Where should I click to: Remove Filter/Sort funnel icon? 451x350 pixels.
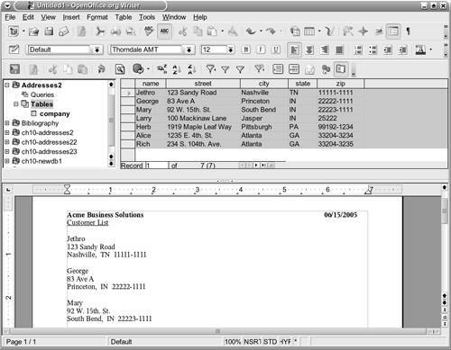[x=259, y=69]
